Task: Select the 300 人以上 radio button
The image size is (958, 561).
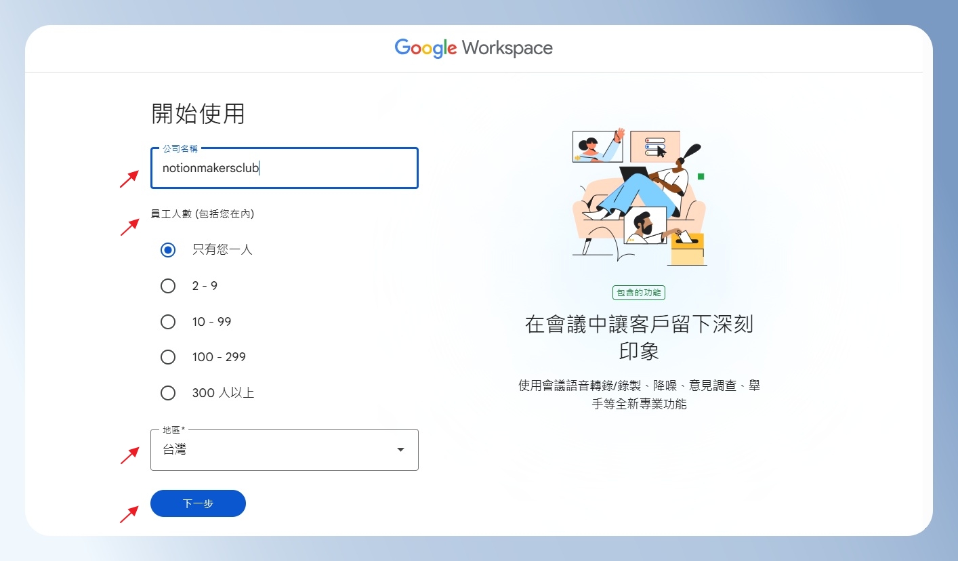Action: (x=168, y=393)
